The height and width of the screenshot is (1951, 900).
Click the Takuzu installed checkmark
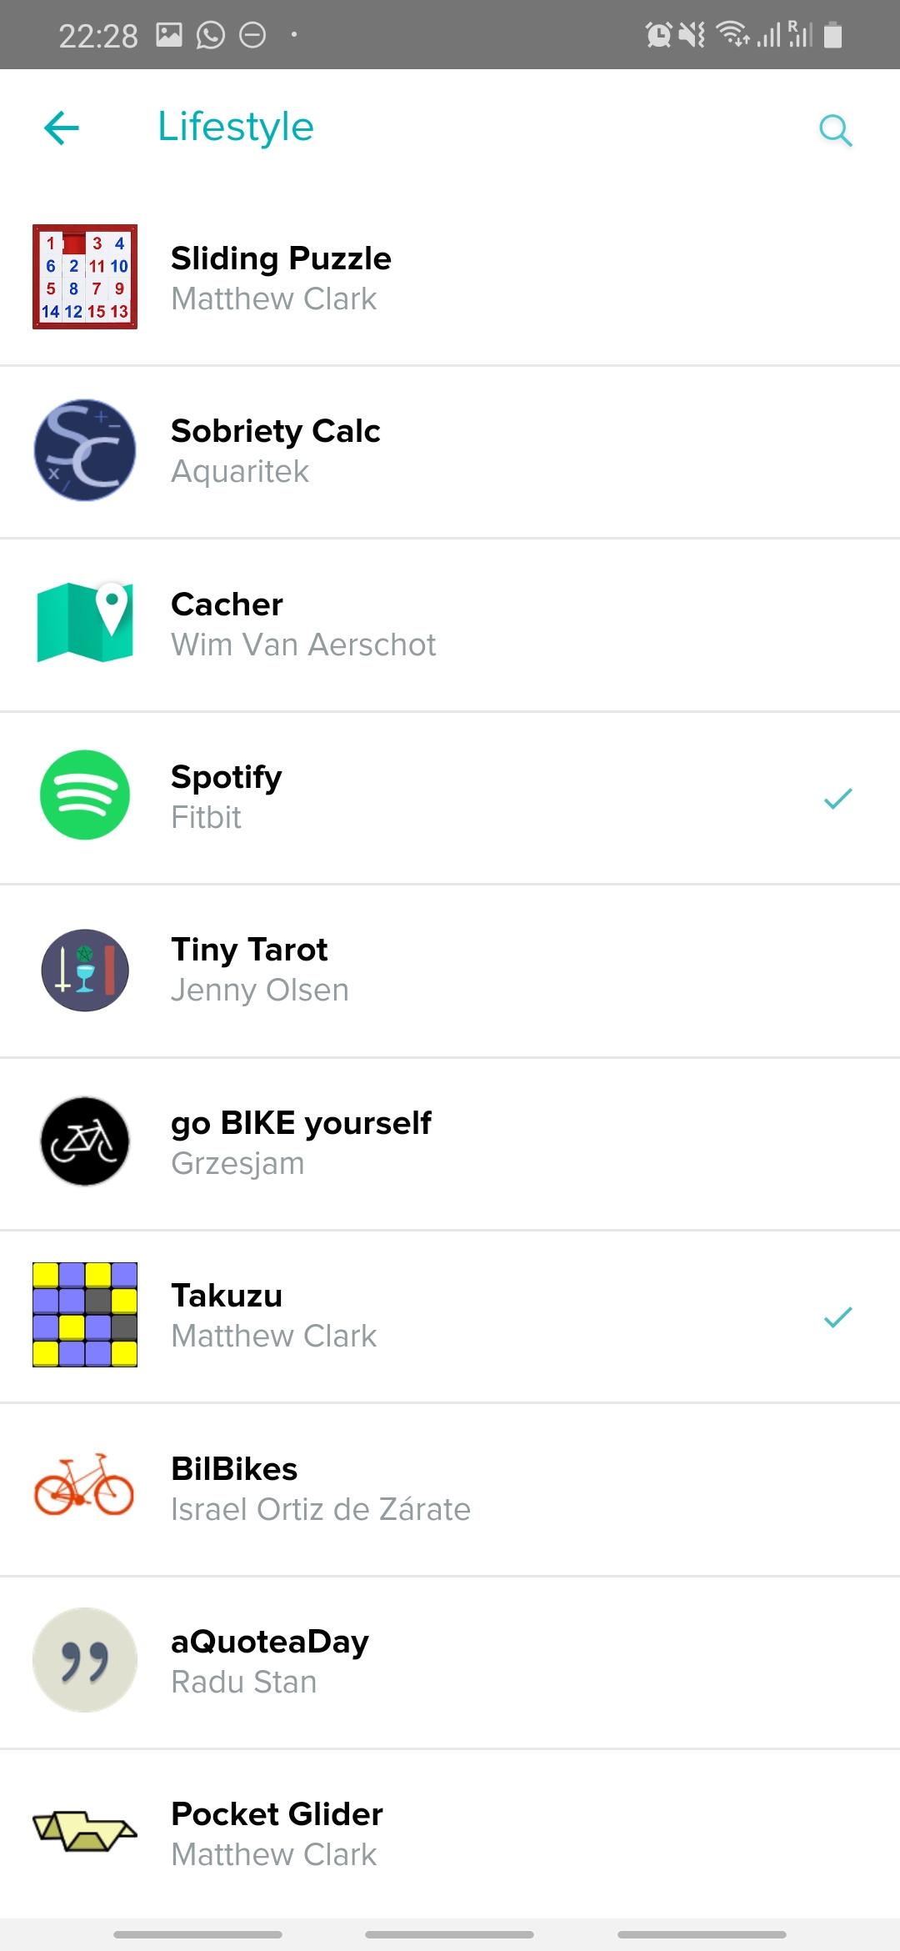(x=837, y=1317)
